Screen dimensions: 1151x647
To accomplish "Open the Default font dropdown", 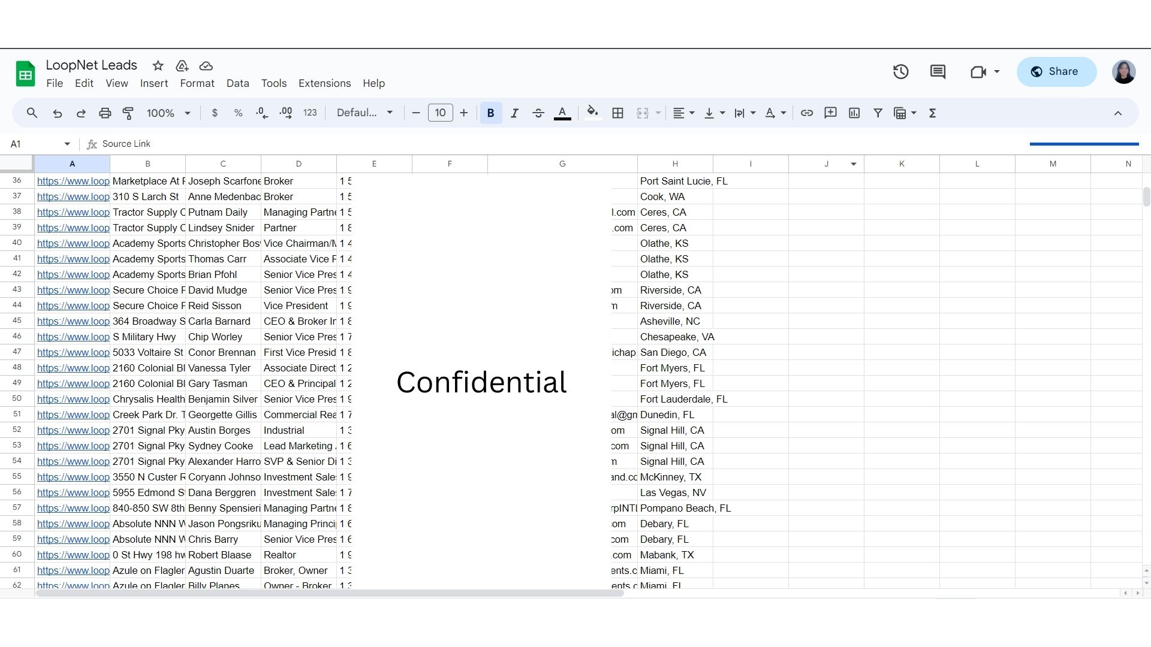I will click(364, 113).
